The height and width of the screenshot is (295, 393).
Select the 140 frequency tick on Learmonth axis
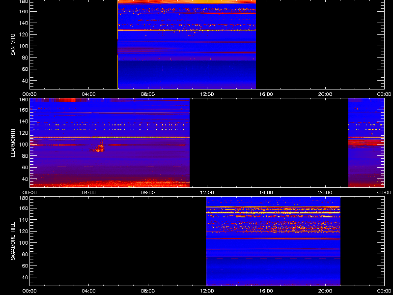(x=24, y=121)
